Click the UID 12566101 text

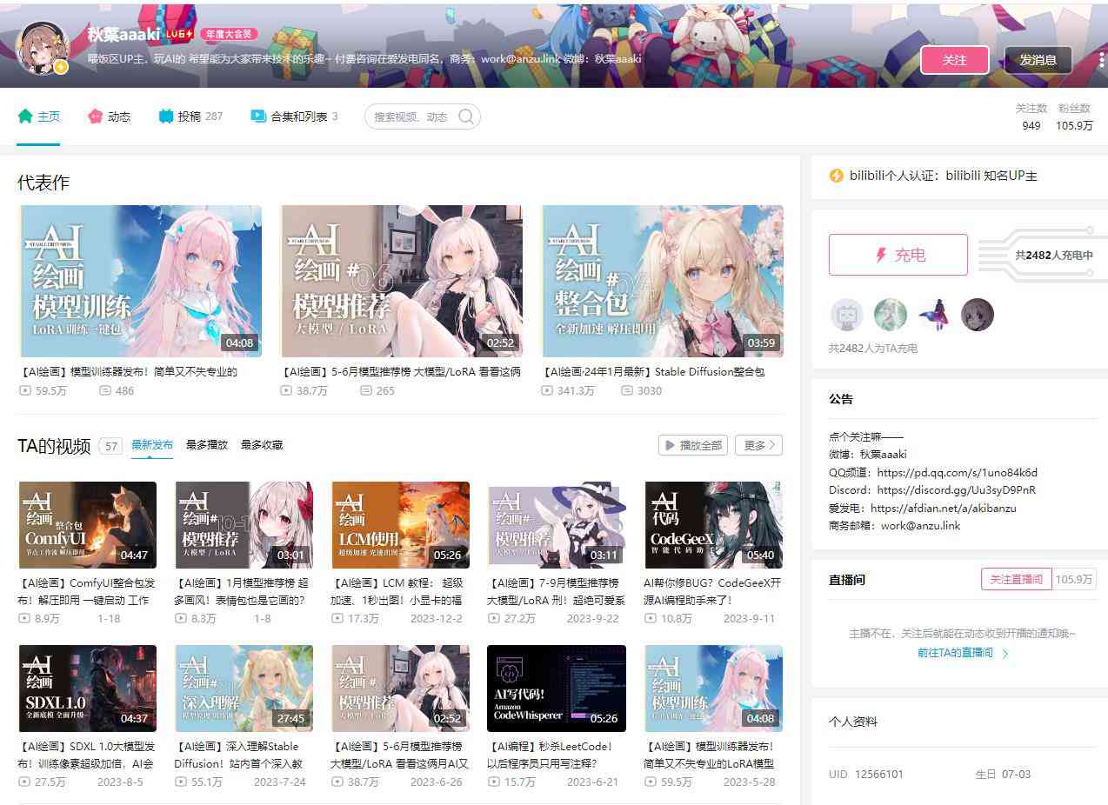(x=866, y=775)
